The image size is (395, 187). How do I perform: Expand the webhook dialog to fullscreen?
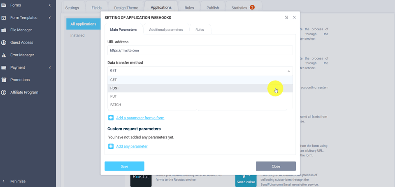[286, 17]
